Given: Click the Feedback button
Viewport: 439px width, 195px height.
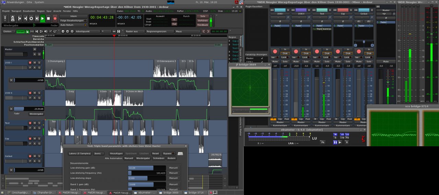Looking at the screenshot, I should tap(203, 25).
